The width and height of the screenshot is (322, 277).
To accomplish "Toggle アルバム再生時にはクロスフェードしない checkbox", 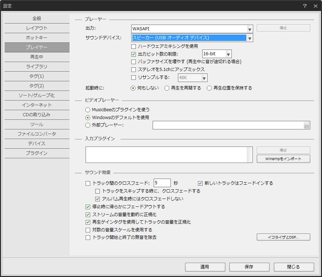I will click(x=98, y=199).
